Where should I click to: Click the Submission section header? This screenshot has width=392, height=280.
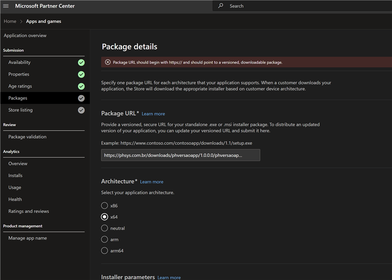tap(14, 50)
